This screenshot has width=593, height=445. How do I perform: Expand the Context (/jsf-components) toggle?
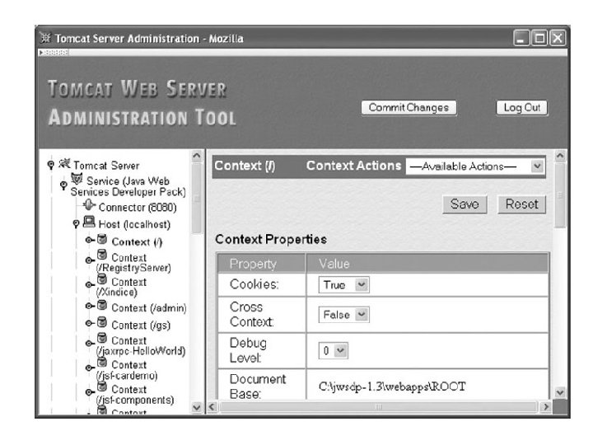(90, 392)
